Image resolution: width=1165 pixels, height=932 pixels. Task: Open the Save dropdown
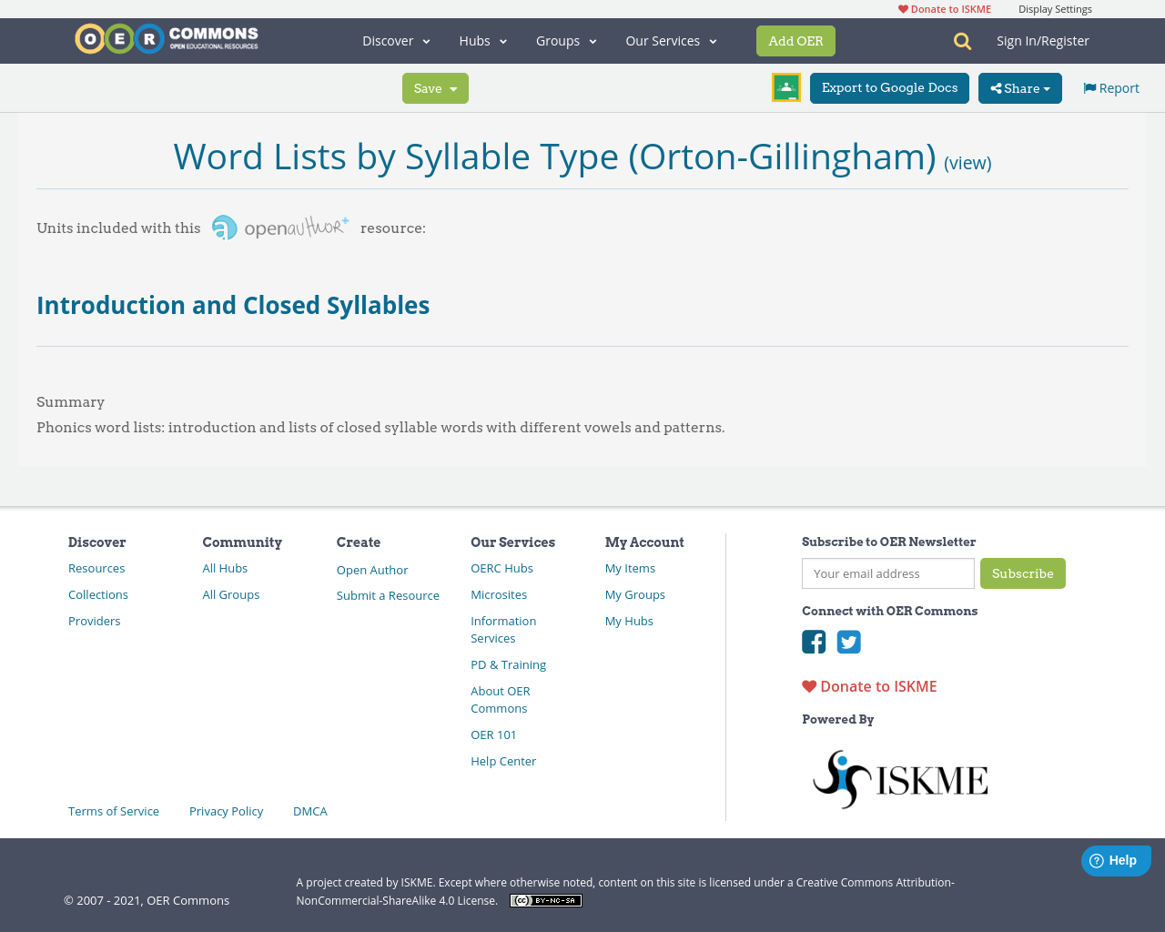435,88
